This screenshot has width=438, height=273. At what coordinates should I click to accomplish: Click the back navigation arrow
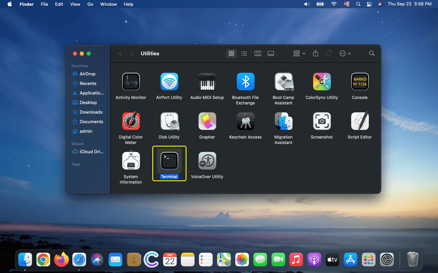click(x=120, y=53)
